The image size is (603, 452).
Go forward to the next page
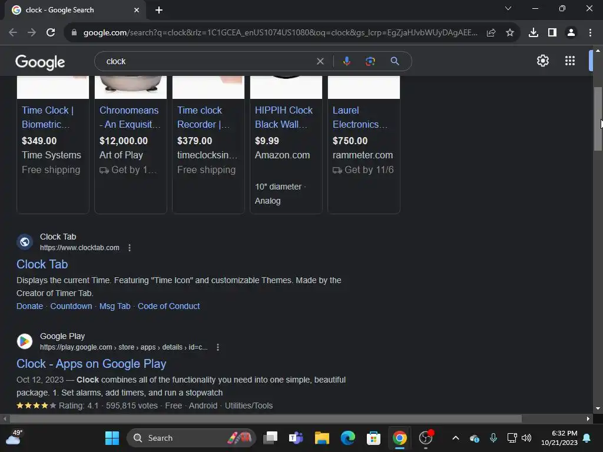pyautogui.click(x=32, y=33)
